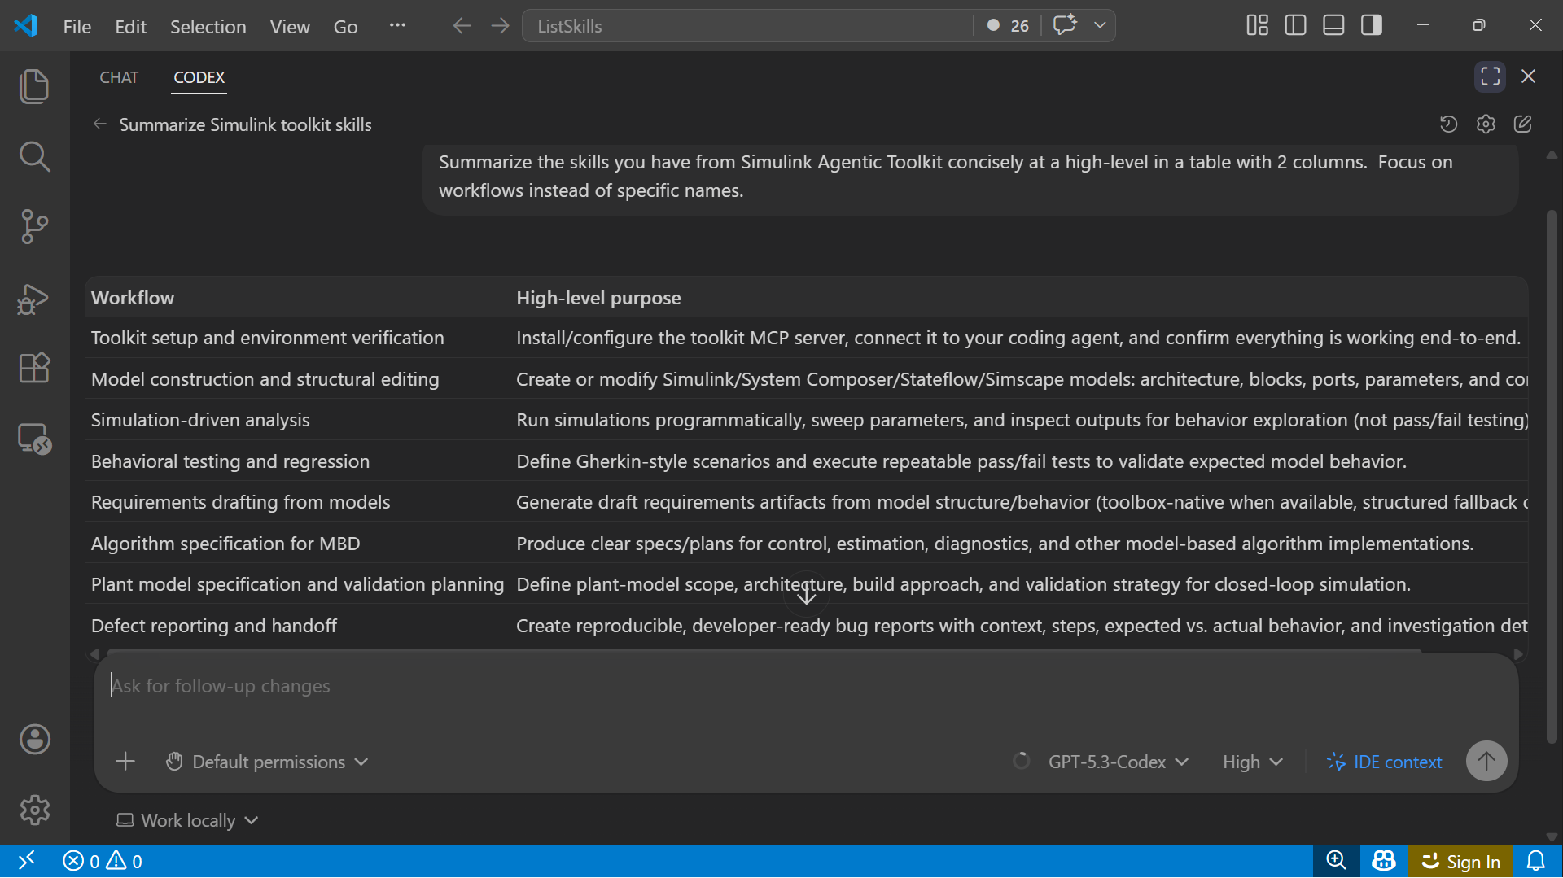Image resolution: width=1563 pixels, height=878 pixels.
Task: Open Copilot status icon in status bar
Action: point(1384,861)
